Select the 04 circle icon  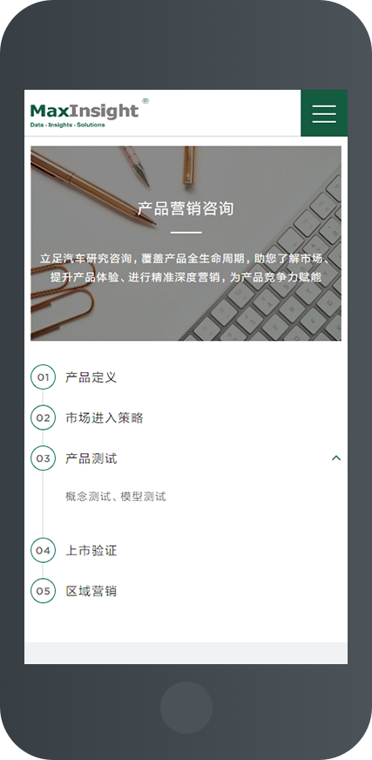click(x=43, y=551)
